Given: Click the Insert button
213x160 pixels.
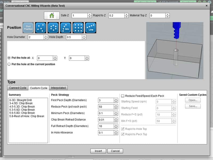Looking at the screenshot, I should 98,151.
